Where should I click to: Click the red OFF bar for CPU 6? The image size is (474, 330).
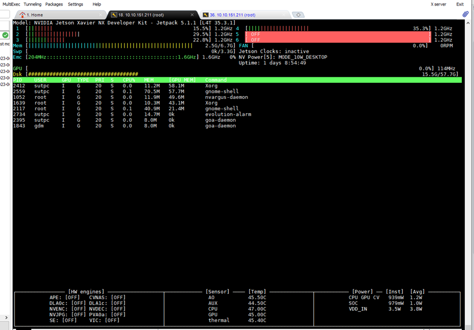point(338,40)
